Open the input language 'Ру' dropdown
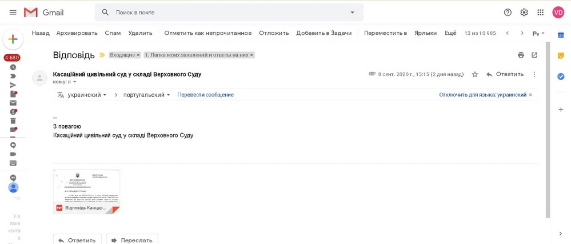Image resolution: width=571 pixels, height=244 pixels. click(538, 34)
